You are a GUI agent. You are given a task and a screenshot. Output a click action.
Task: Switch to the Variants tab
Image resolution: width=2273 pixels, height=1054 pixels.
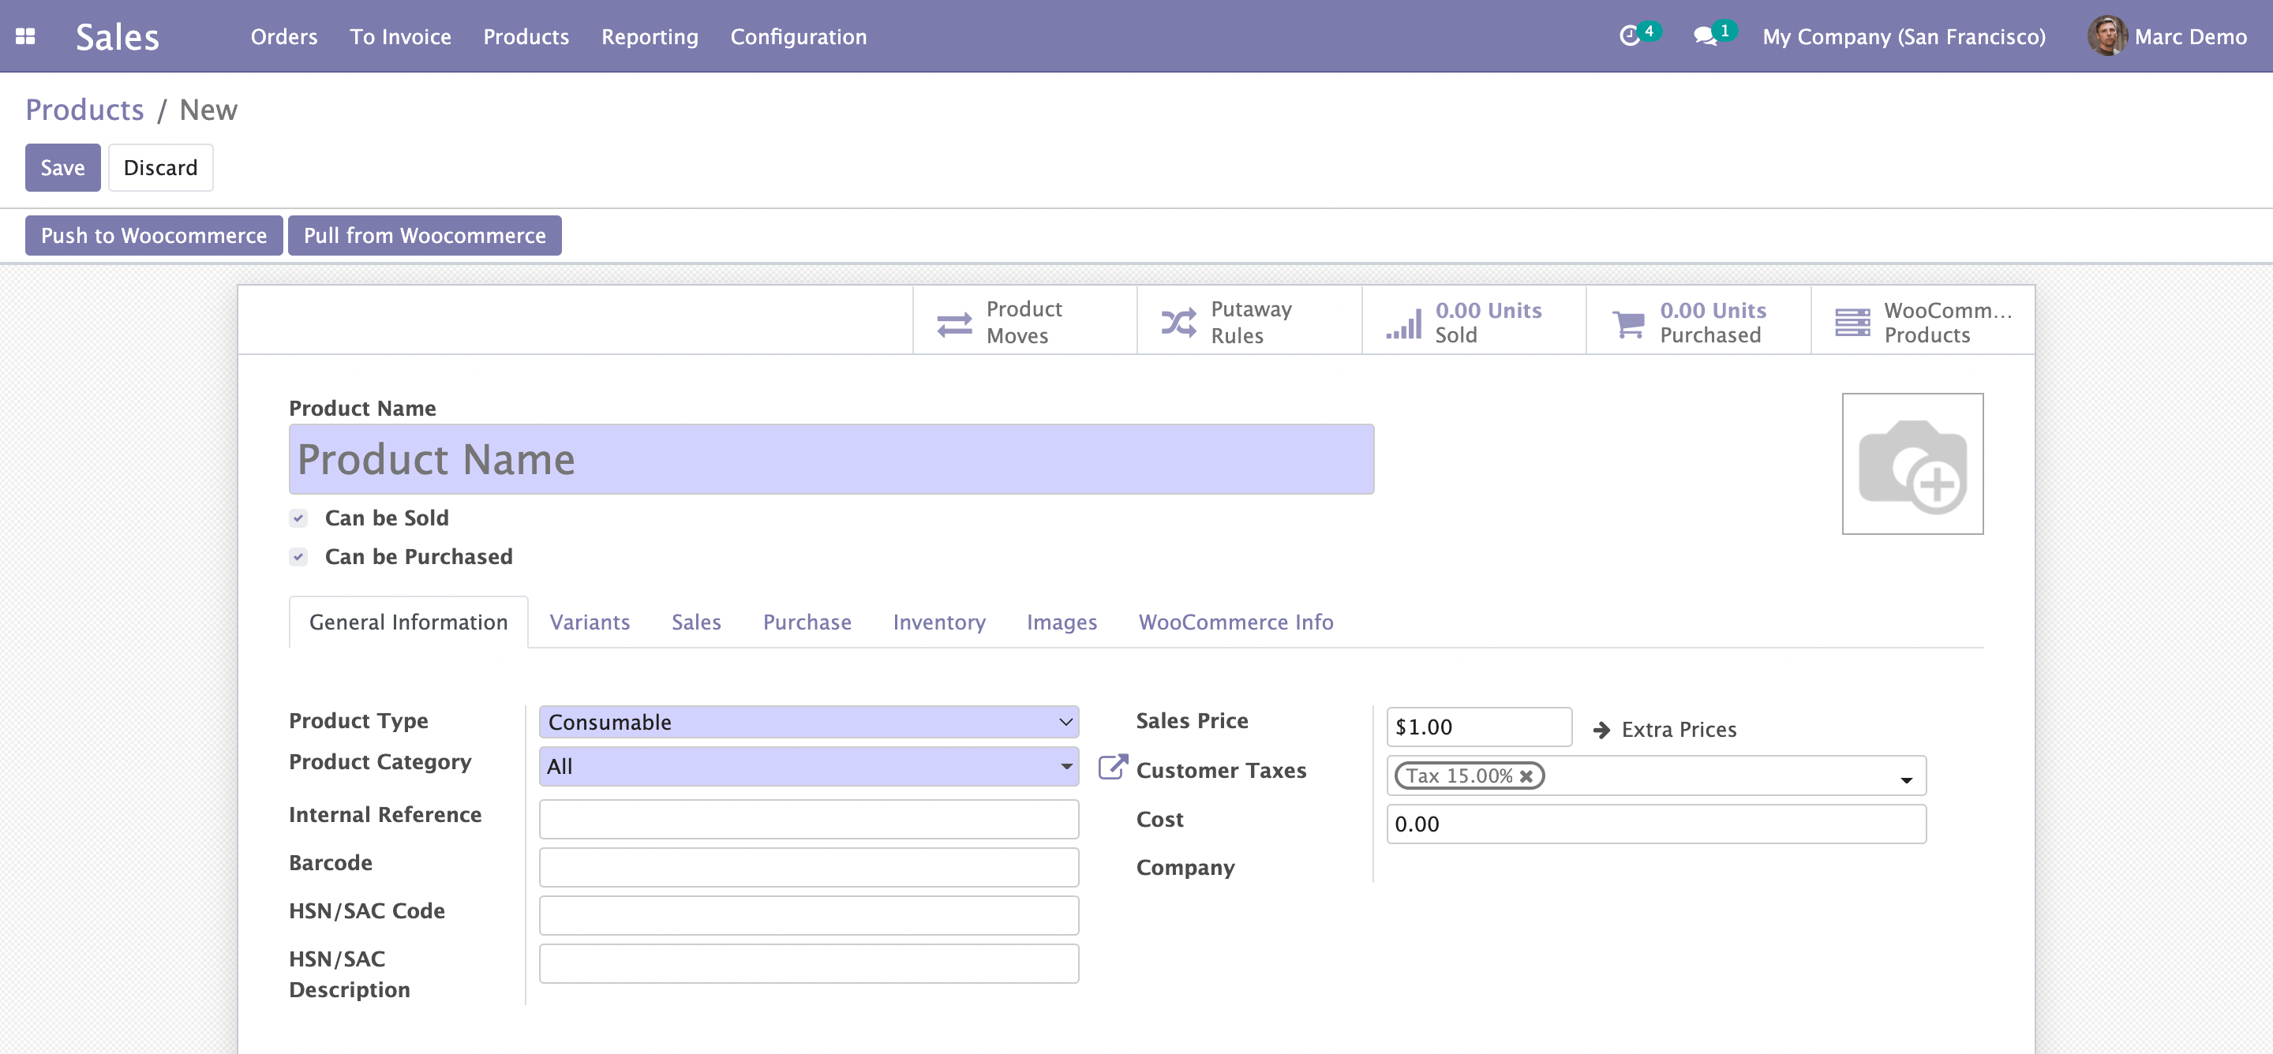click(x=590, y=622)
